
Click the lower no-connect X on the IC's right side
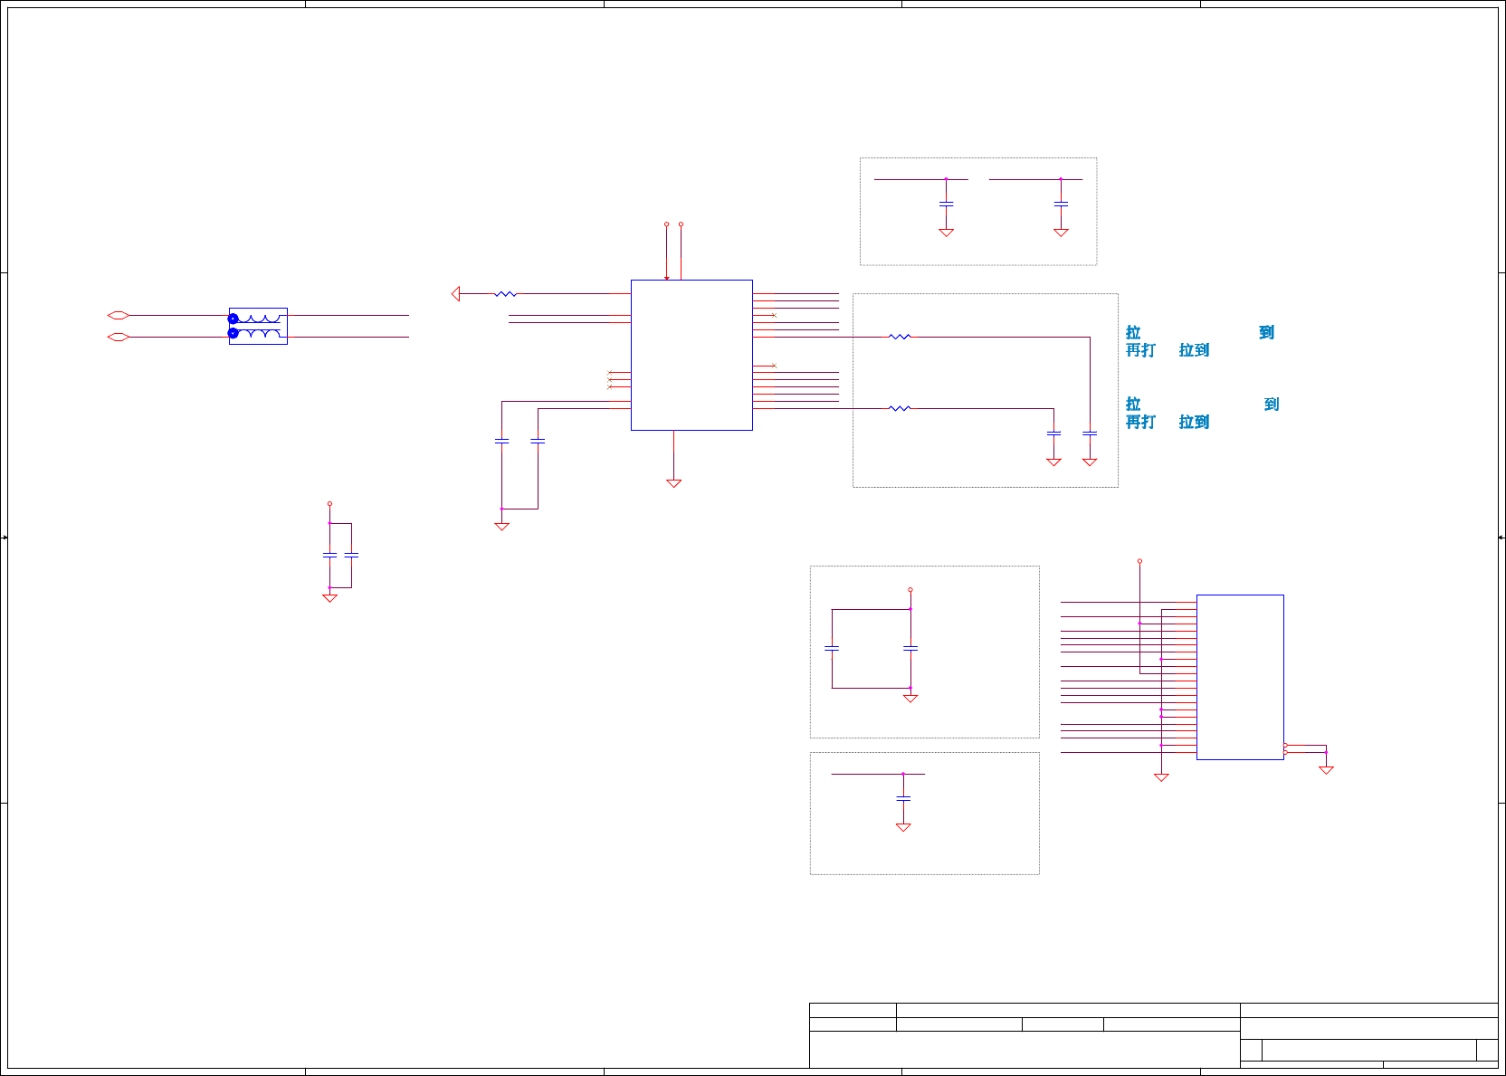point(774,366)
